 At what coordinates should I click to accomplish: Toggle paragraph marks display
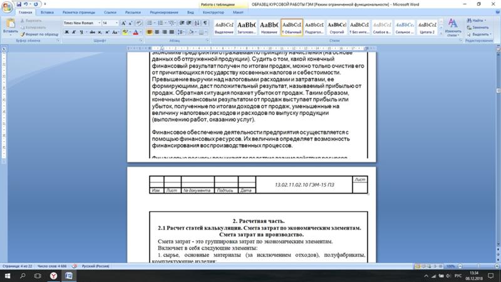[205, 23]
